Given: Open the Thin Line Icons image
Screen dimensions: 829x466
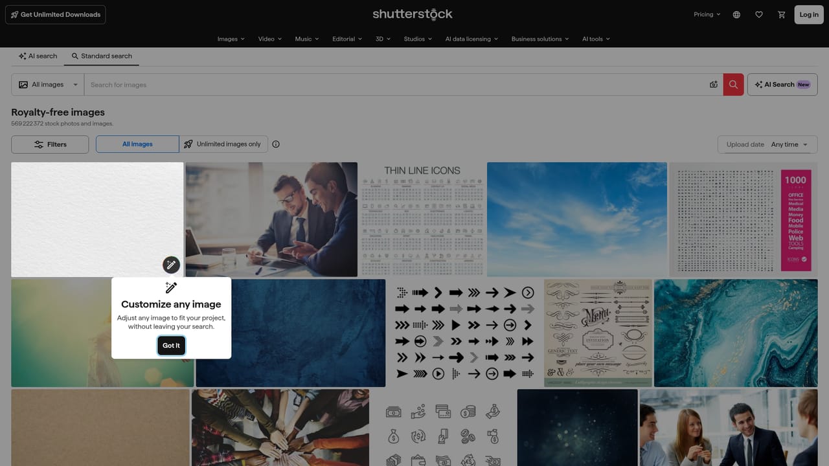Looking at the screenshot, I should (422, 219).
